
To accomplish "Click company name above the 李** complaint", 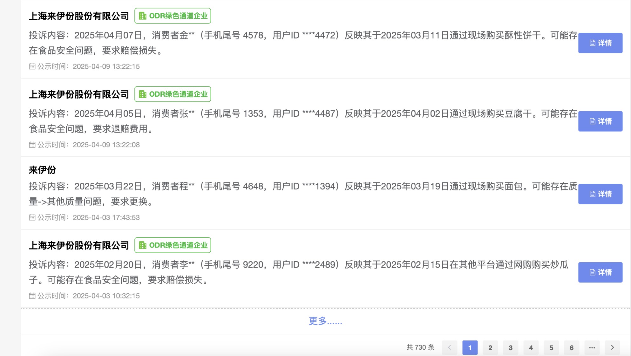I will pos(79,245).
